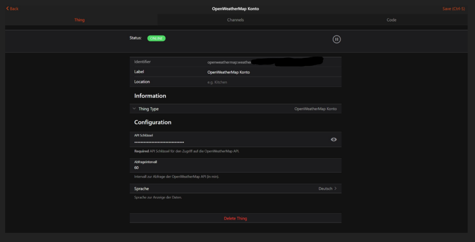Click the 'Required API Schlüssel' description text
The width and height of the screenshot is (475, 242).
[x=186, y=151]
